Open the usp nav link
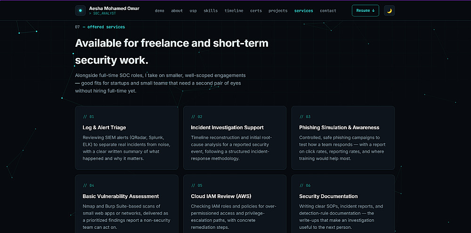This screenshot has width=471, height=233. coord(193,11)
